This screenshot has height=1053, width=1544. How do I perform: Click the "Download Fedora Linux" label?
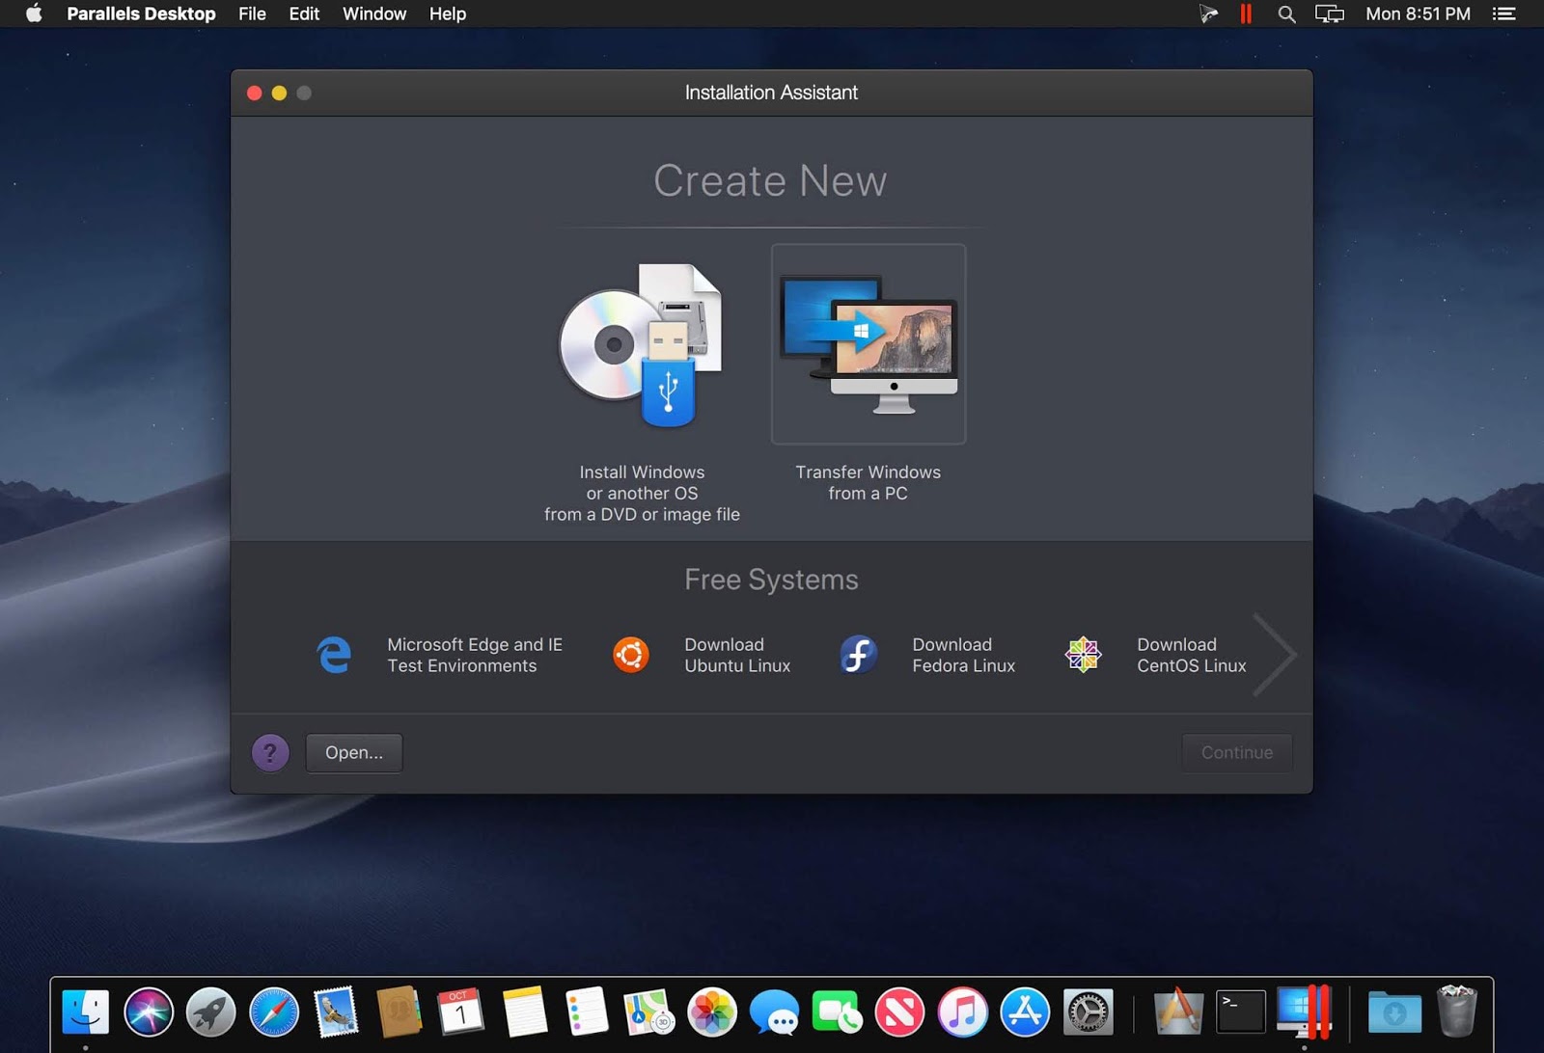coord(964,655)
